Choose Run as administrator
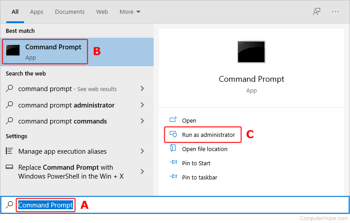This screenshot has width=350, height=223. pos(208,135)
